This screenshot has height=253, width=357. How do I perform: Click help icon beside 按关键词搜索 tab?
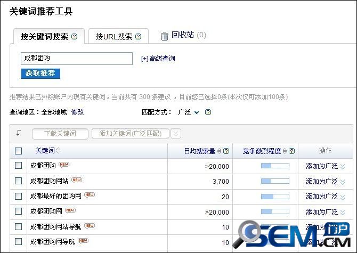[x=75, y=37]
